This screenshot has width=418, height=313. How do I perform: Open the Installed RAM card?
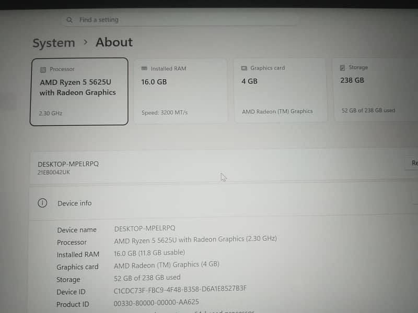180,91
